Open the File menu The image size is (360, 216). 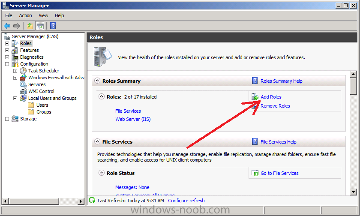coord(9,15)
